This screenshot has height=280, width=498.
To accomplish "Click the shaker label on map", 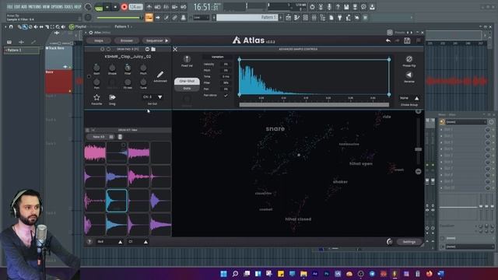I will [340, 182].
